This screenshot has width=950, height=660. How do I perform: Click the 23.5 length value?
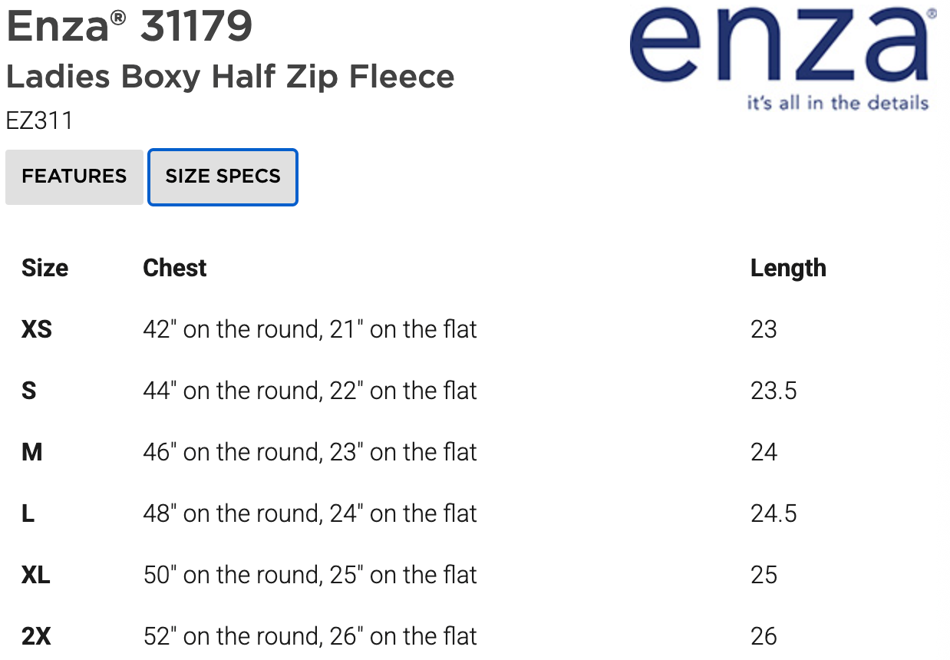click(x=774, y=391)
